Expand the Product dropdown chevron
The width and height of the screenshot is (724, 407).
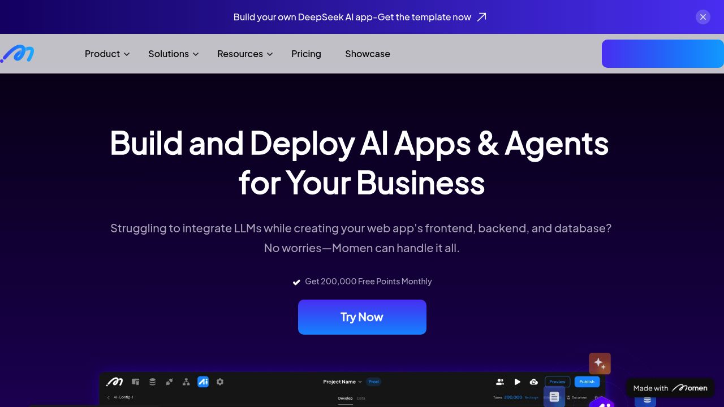pos(127,54)
